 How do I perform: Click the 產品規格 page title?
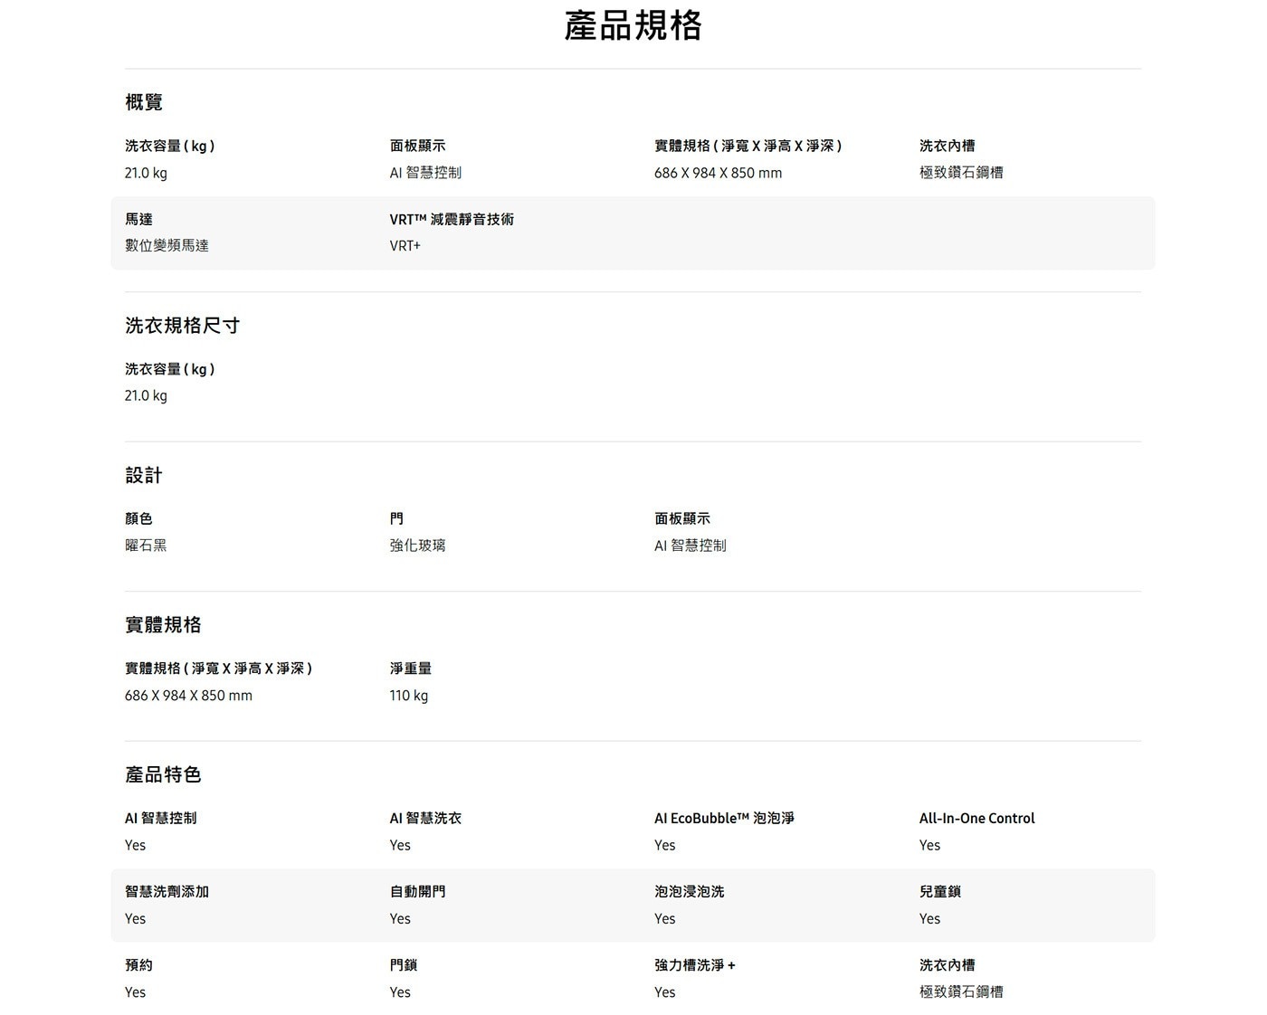633,25
